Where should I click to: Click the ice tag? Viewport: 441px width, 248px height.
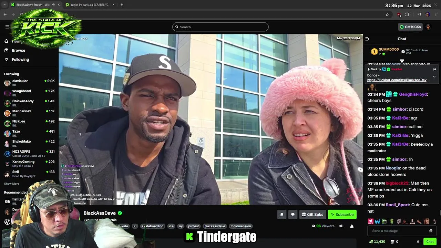pyautogui.click(x=171, y=226)
